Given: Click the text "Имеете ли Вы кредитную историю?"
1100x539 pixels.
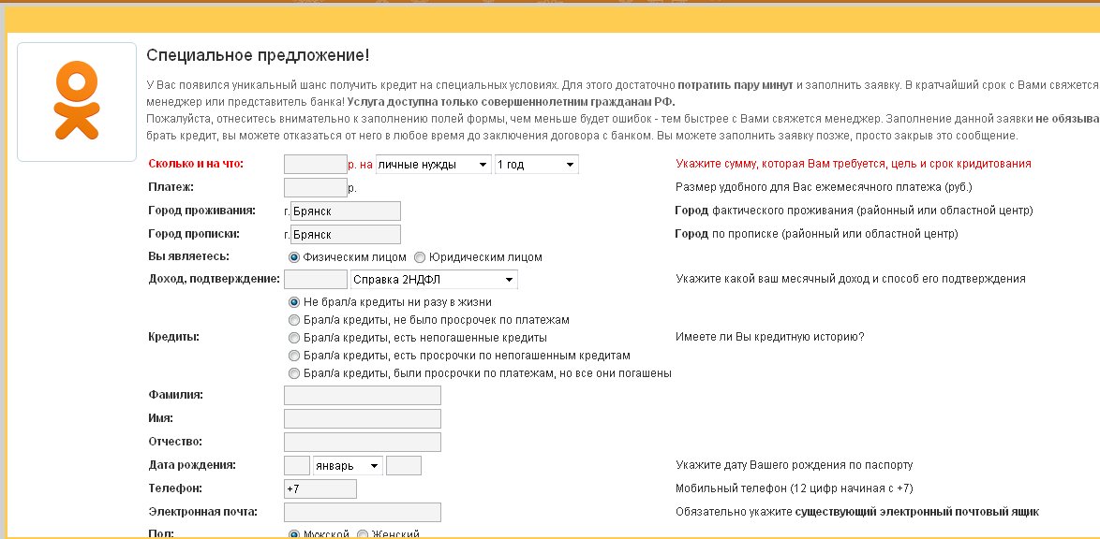Looking at the screenshot, I should pyautogui.click(x=769, y=337).
